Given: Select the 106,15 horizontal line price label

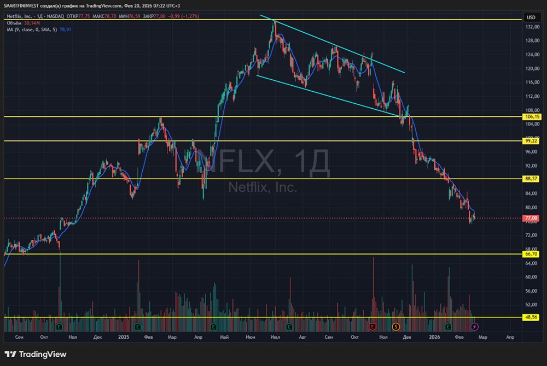Looking at the screenshot, I should point(531,117).
